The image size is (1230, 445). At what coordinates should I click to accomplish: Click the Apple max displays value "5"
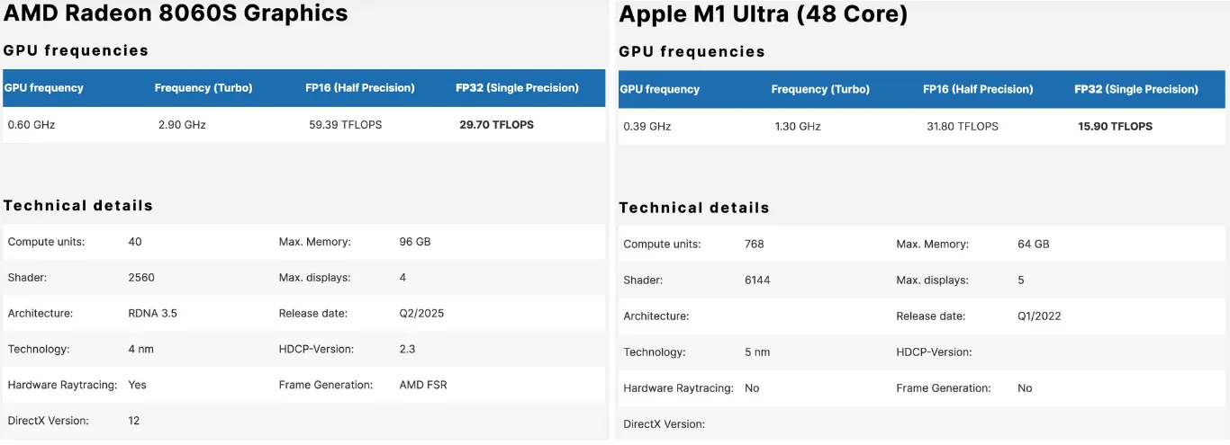pos(1021,280)
